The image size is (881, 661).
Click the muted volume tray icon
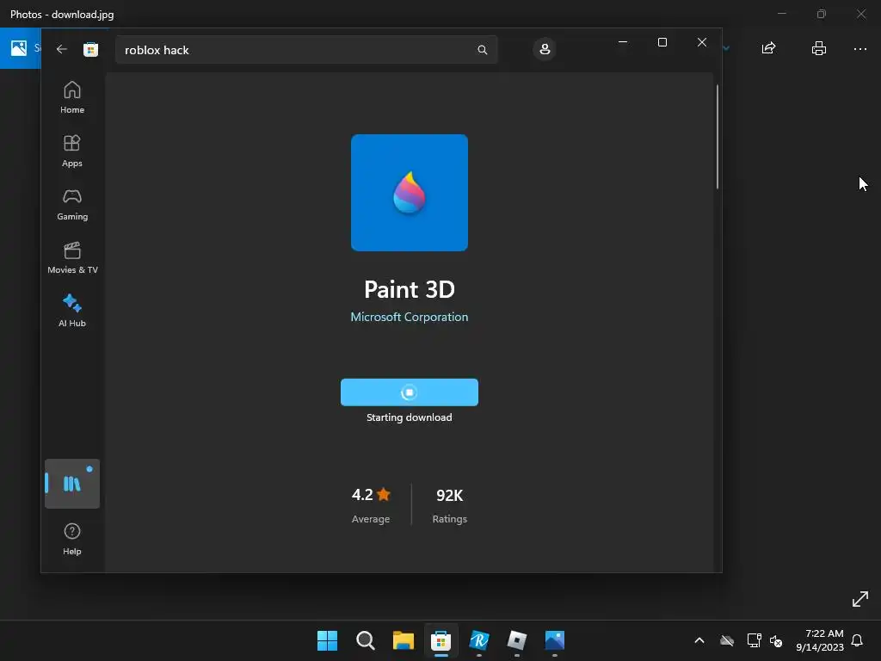pos(776,640)
